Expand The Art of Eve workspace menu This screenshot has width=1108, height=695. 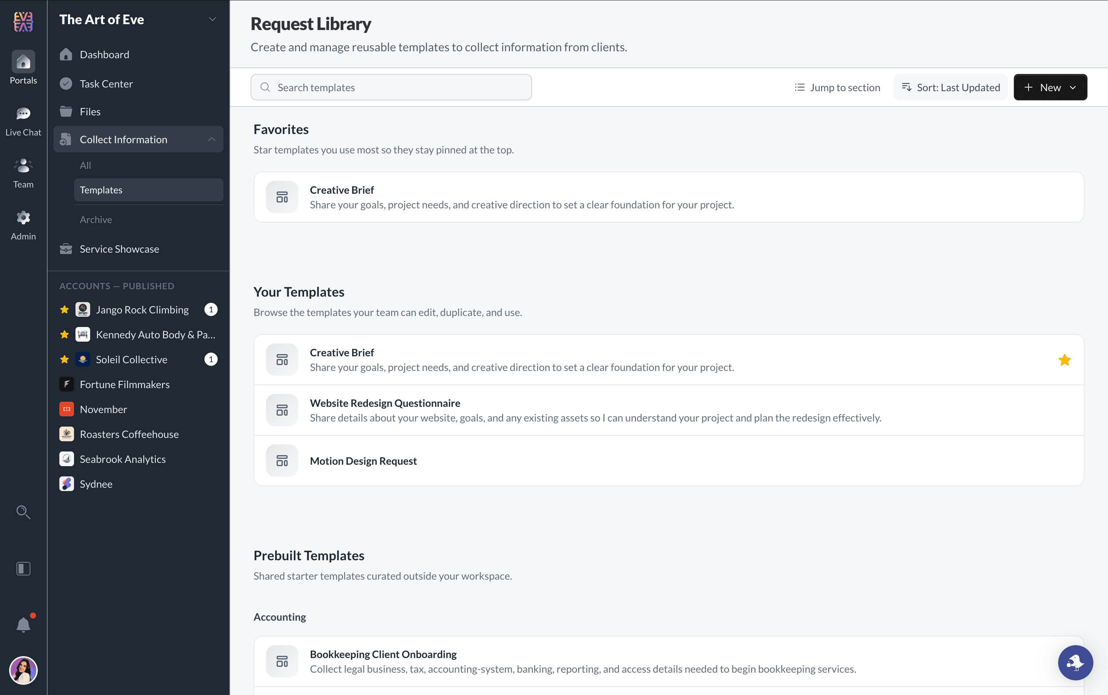pyautogui.click(x=213, y=19)
